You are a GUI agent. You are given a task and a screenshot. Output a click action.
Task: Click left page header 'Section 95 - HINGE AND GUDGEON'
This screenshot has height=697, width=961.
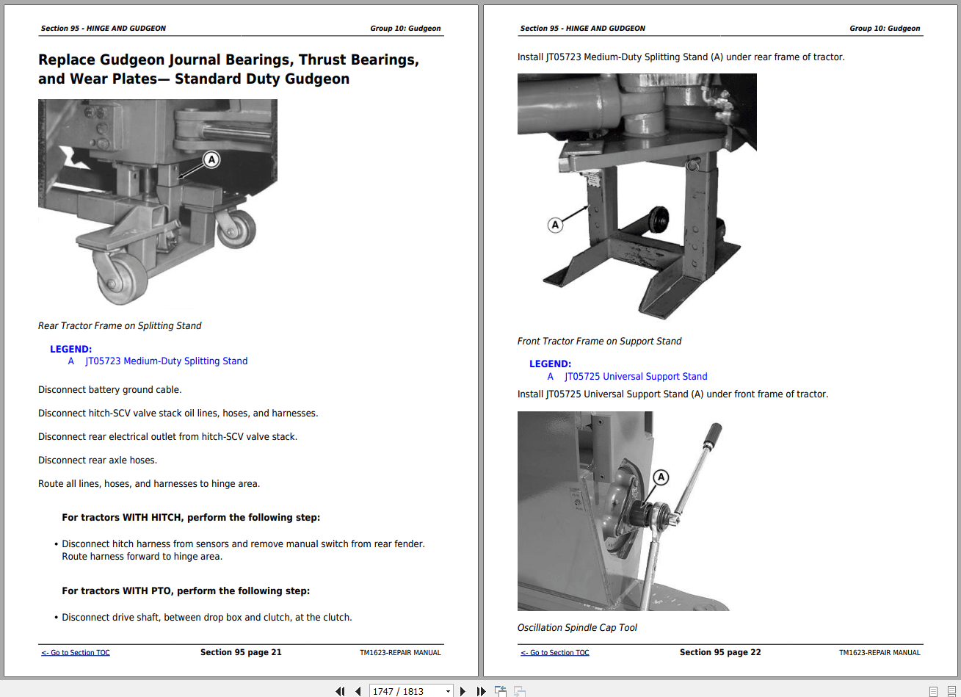coord(104,28)
